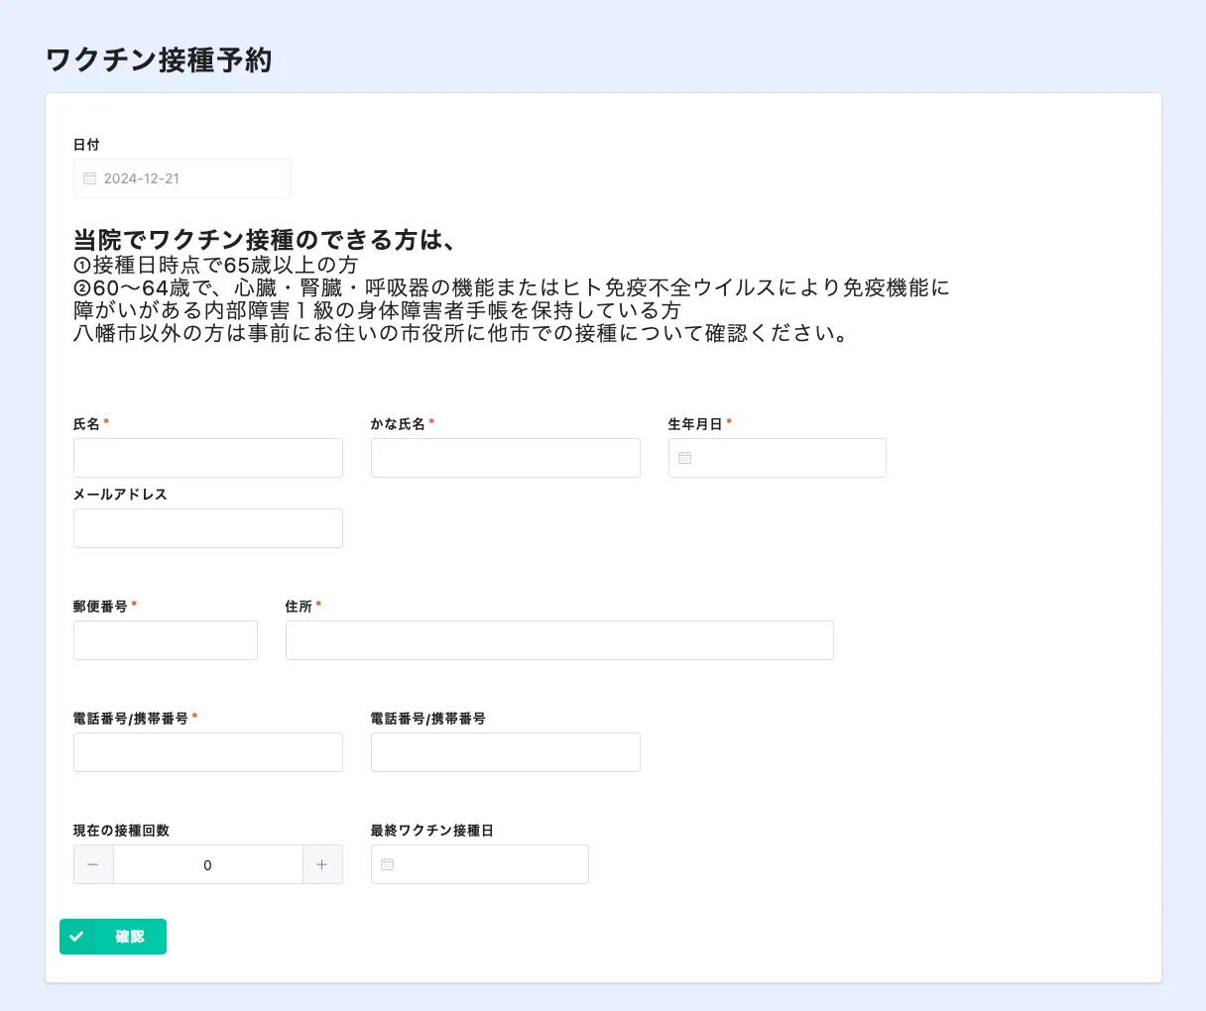Open the 生年月日 calendar icon
1206x1011 pixels.
684,458
